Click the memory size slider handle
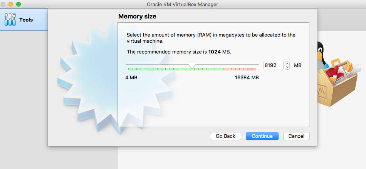The height and width of the screenshot is (169, 366). (192, 65)
